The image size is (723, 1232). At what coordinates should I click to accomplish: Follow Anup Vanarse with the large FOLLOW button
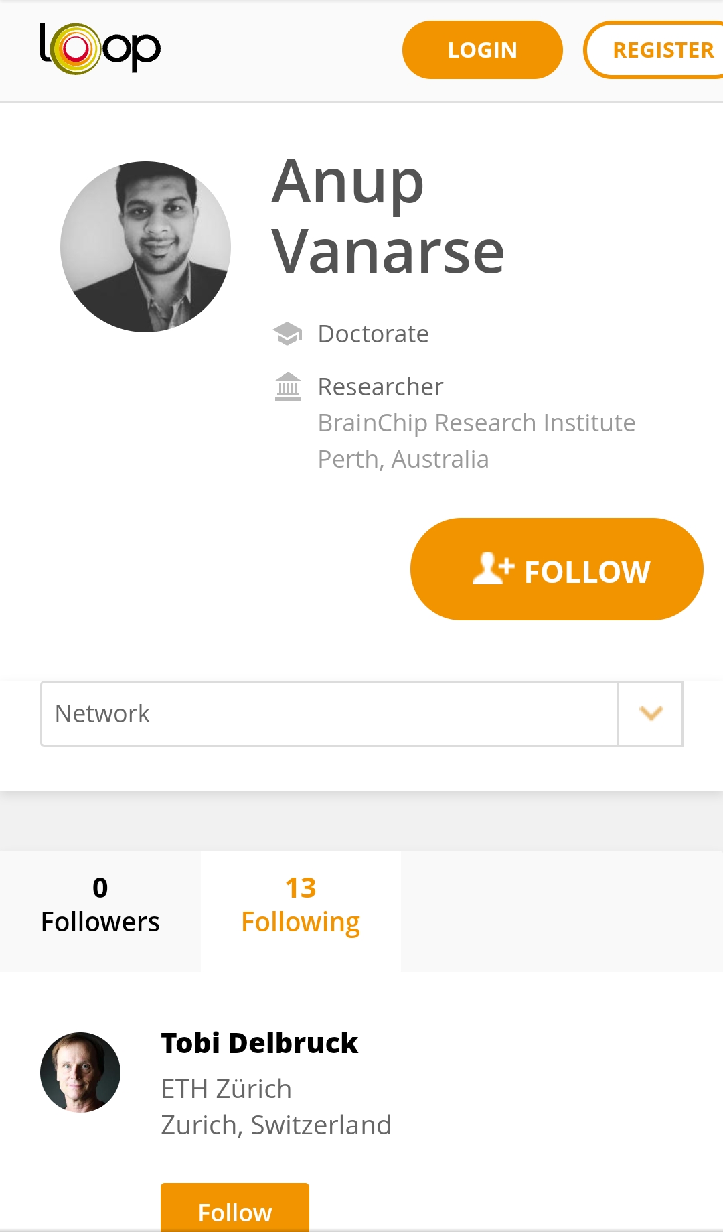coord(556,569)
